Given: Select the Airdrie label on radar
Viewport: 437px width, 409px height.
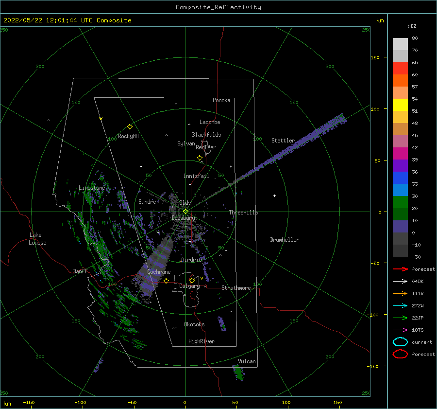Looking at the screenshot, I should coord(191,260).
